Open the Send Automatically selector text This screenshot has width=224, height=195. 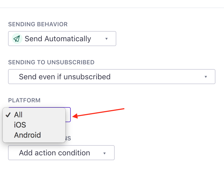[62, 39]
